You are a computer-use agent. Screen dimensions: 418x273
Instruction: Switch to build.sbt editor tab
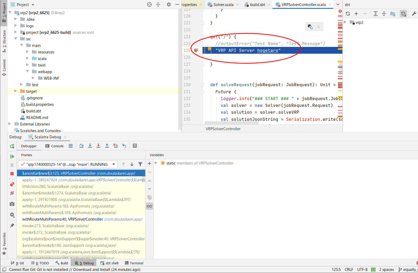click(257, 4)
